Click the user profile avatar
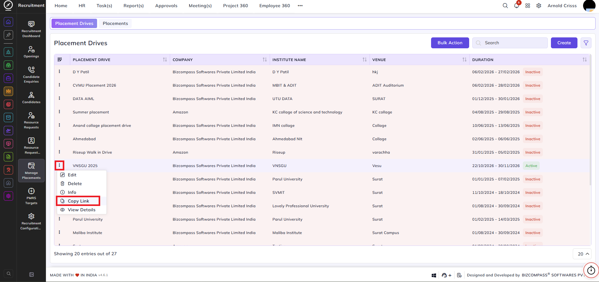Screen dimensions: 599x282 point(589,6)
